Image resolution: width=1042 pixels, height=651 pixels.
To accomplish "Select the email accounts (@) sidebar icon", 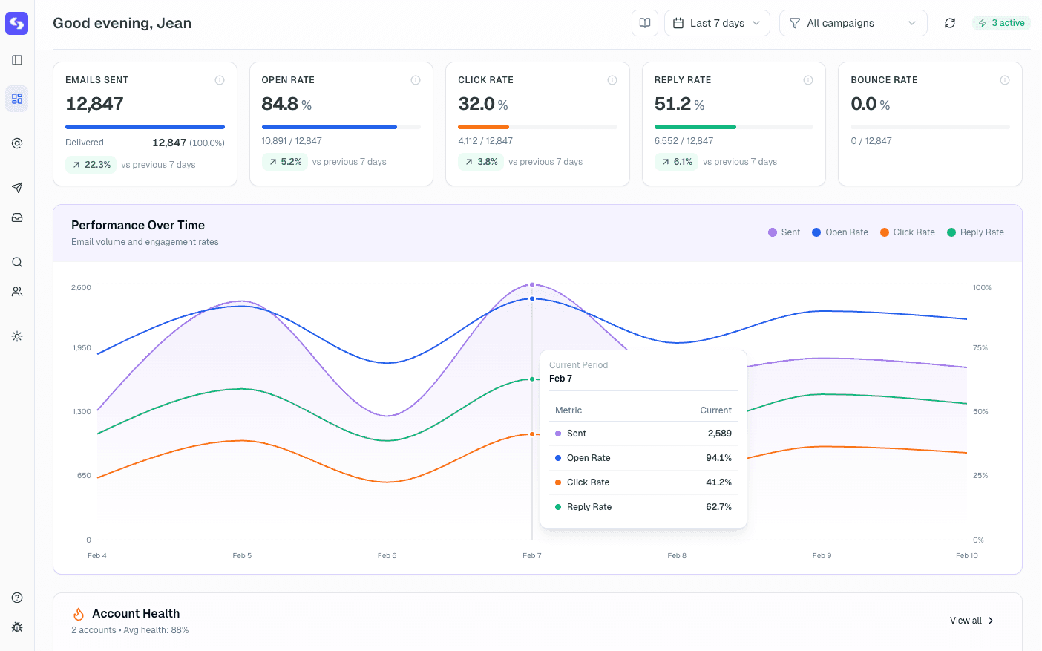I will (16, 143).
